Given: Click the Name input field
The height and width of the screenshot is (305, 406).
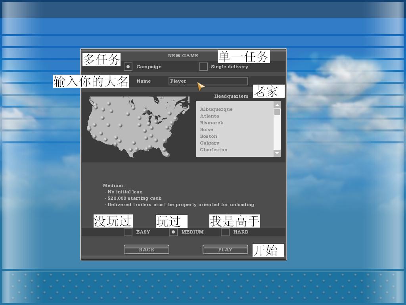Looking at the screenshot, I should 208,81.
